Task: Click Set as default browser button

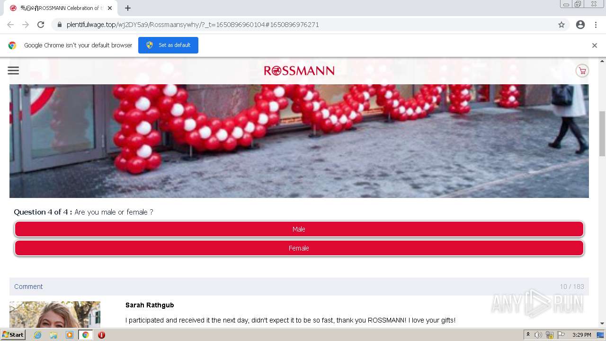Action: click(168, 45)
